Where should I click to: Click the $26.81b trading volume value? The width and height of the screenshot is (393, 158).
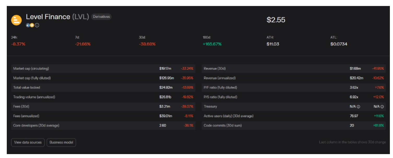tap(165, 97)
